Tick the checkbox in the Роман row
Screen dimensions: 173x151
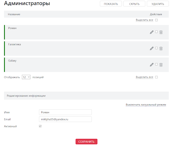click(x=156, y=32)
